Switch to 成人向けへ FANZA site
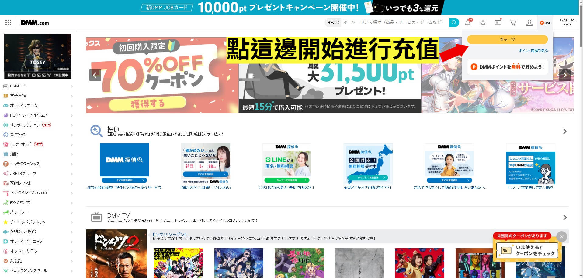583x278 pixels. (567, 22)
